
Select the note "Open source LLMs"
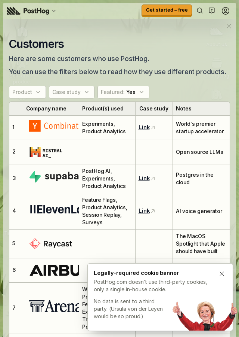click(x=199, y=152)
